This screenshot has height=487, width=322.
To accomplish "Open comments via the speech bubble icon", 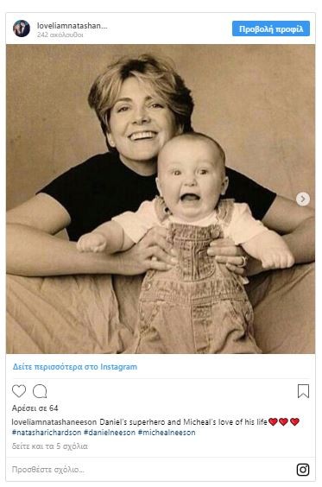I will point(40,391).
